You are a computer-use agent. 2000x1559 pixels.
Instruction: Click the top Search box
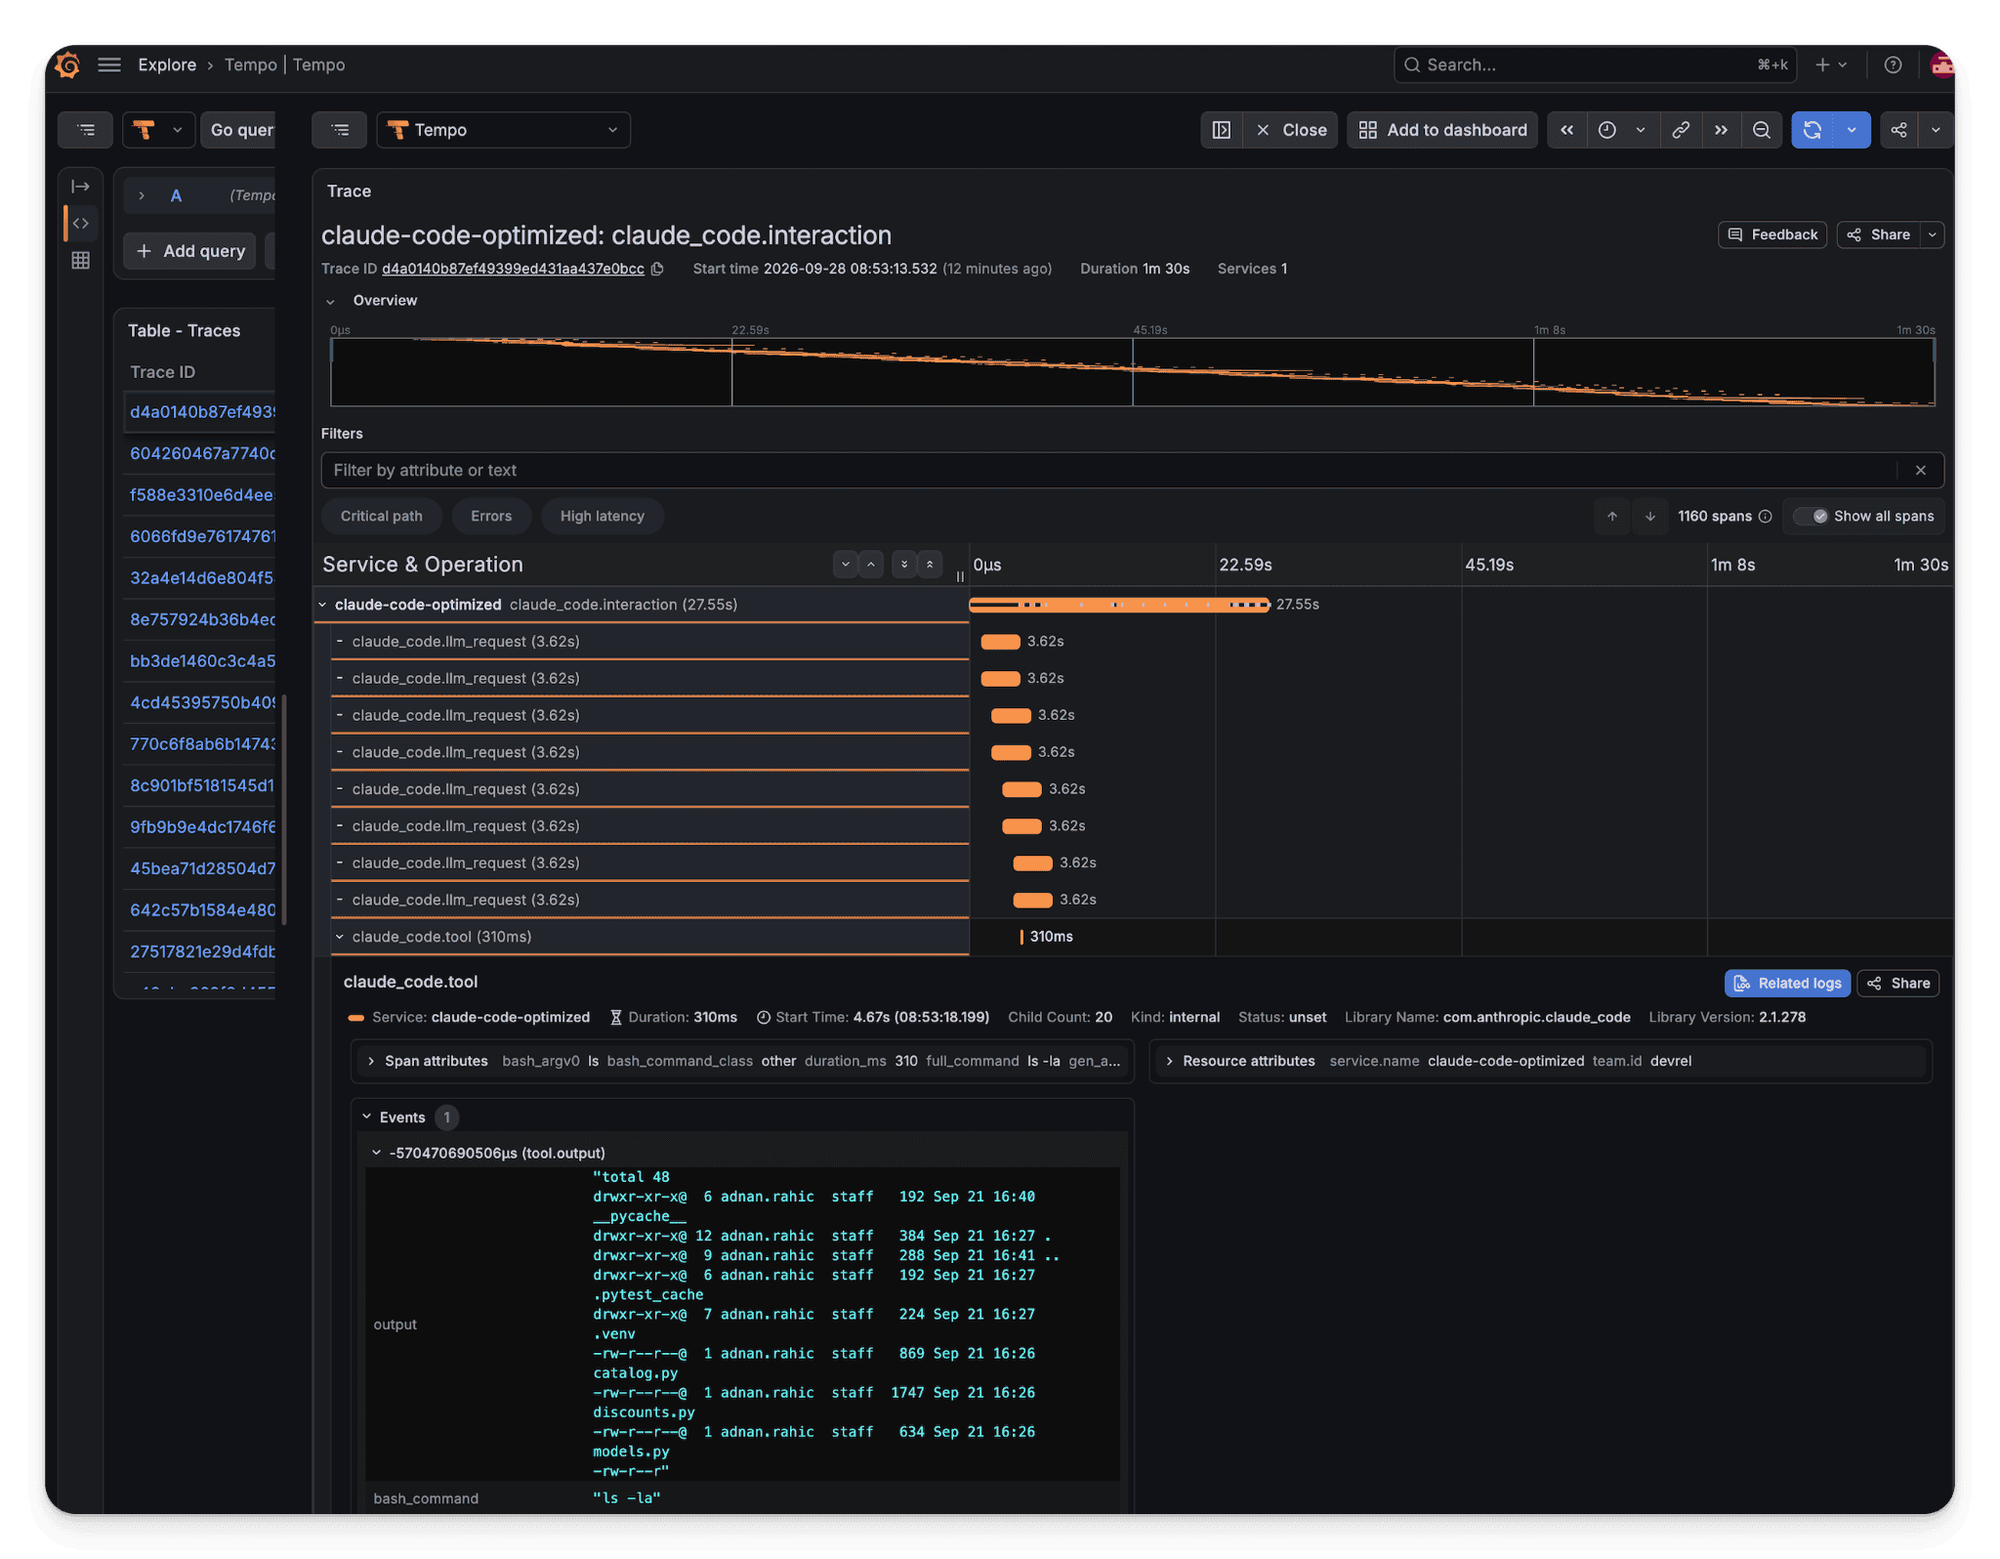coord(1595,64)
